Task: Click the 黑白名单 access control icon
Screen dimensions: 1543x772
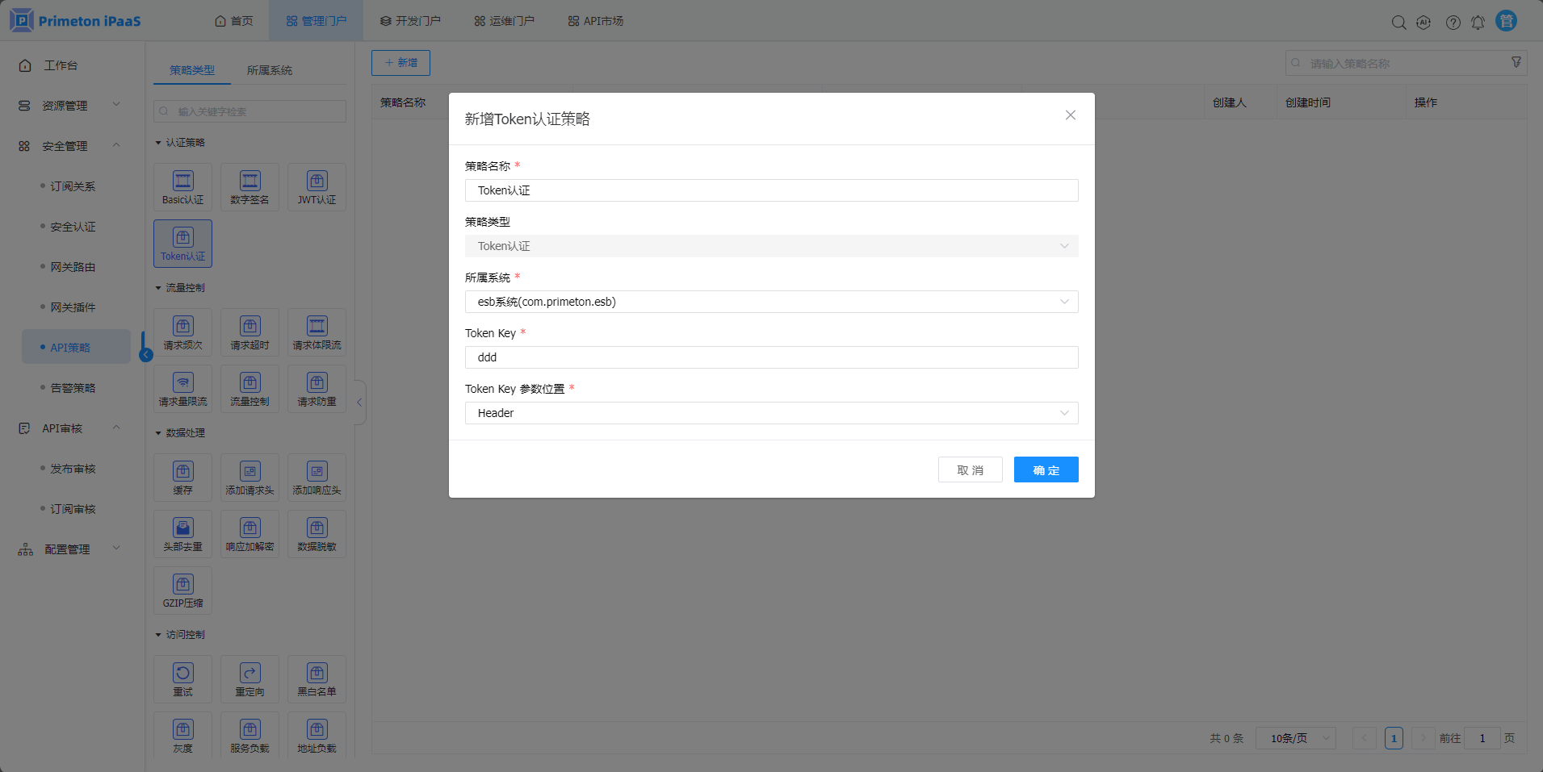Action: 317,679
